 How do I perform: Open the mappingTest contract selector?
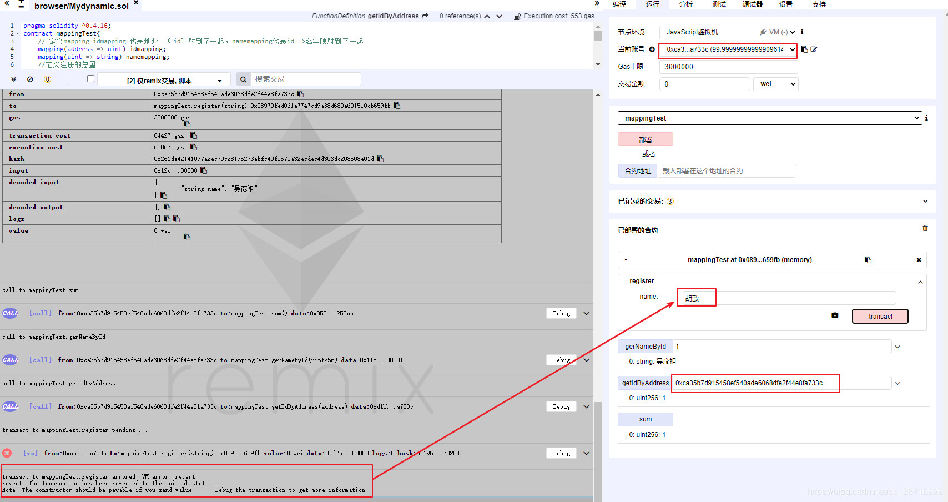pos(770,118)
